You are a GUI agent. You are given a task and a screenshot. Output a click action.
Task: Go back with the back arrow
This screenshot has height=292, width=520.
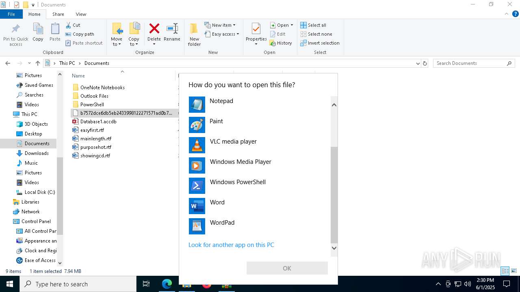tap(8, 63)
